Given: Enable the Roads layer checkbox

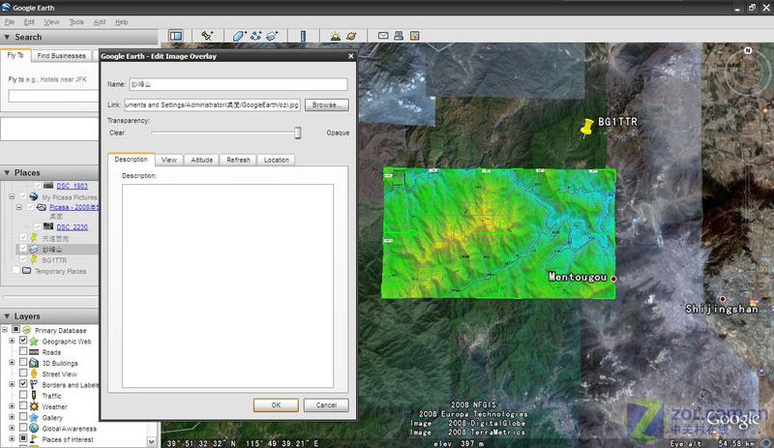Looking at the screenshot, I should (23, 351).
